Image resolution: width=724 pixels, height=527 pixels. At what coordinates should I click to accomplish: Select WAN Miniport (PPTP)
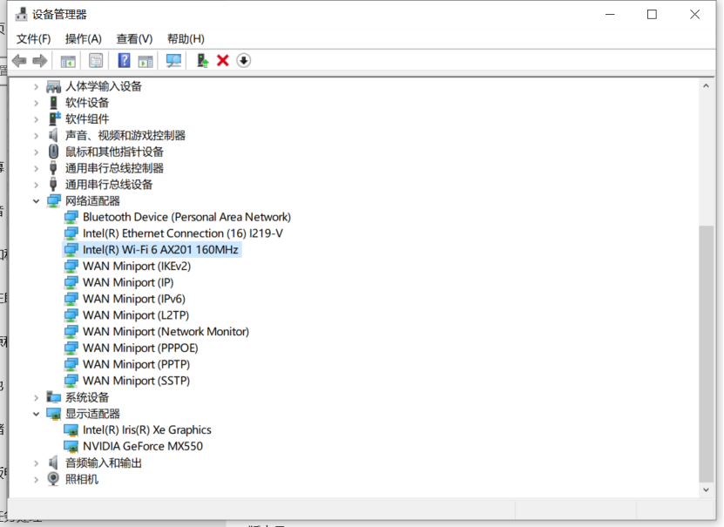click(136, 365)
